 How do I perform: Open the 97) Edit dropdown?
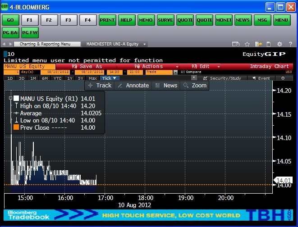[x=200, y=66]
